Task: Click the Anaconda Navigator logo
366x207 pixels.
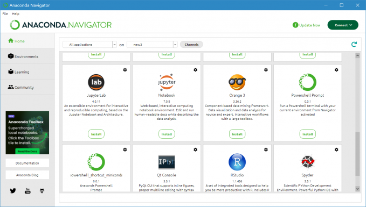Action: coord(61,25)
